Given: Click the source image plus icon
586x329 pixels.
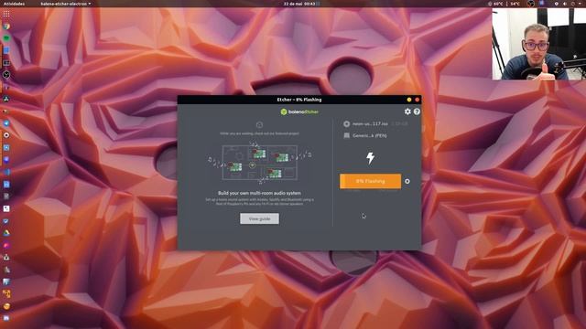Looking at the screenshot, I should pos(346,123).
